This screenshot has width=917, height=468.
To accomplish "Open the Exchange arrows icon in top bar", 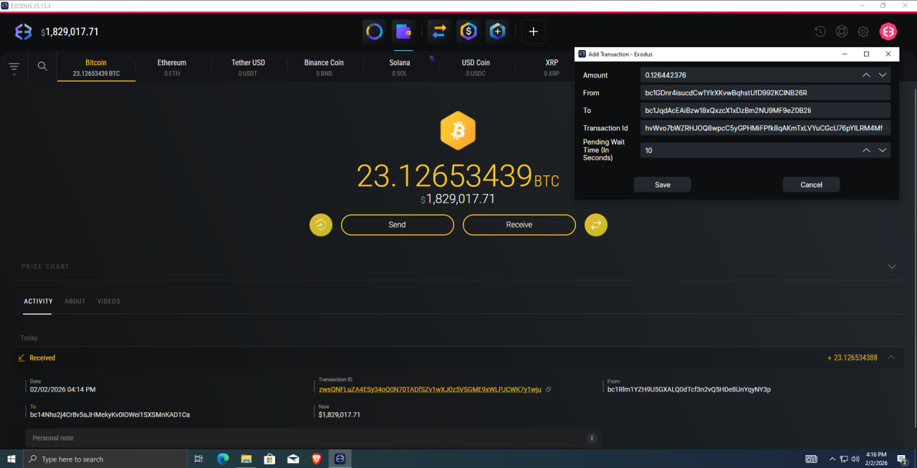I will [x=439, y=31].
